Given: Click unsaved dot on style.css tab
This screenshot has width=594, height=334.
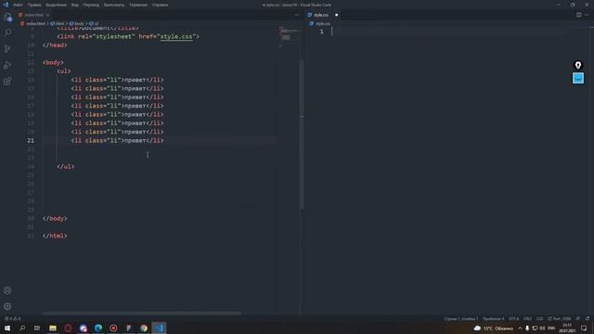Looking at the screenshot, I should (336, 15).
